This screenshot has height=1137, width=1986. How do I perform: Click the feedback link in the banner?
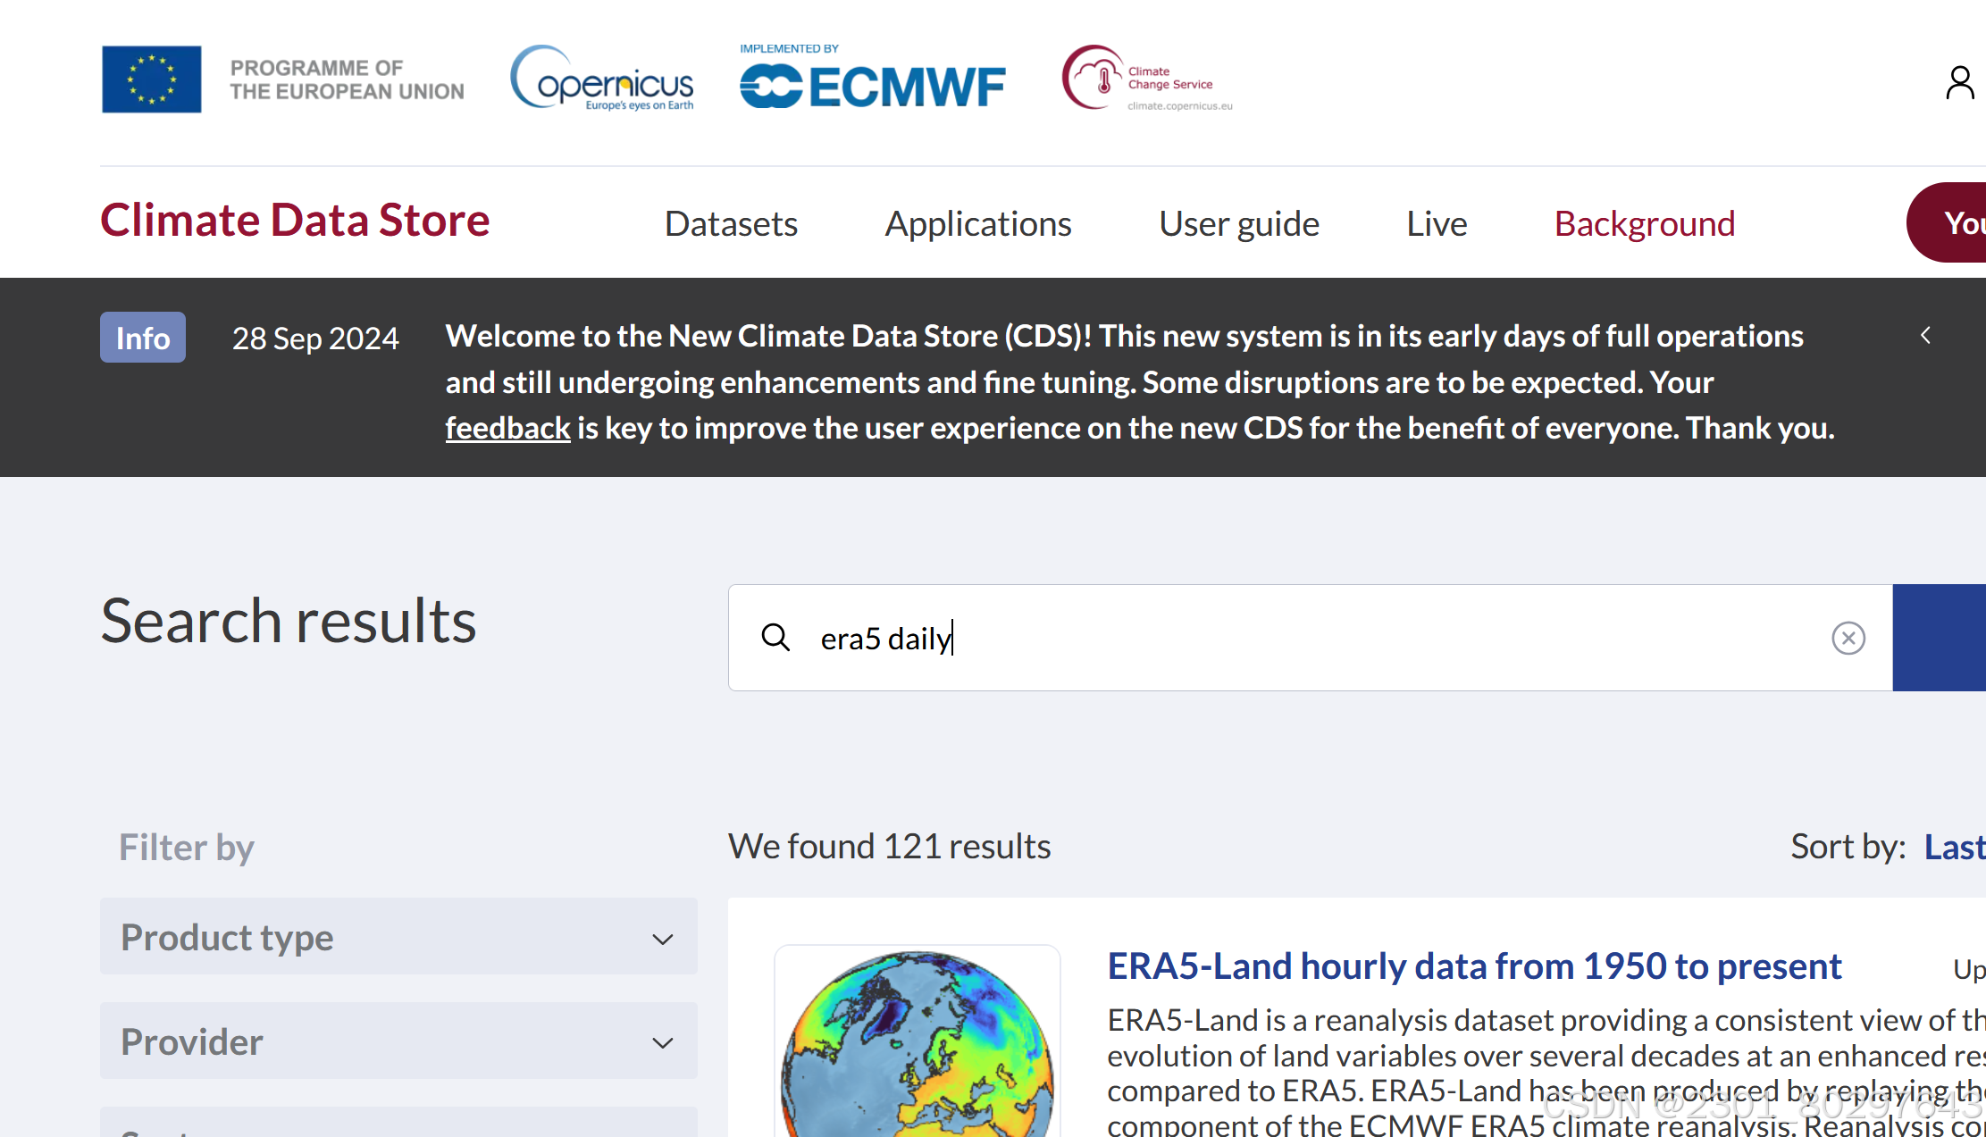(507, 427)
